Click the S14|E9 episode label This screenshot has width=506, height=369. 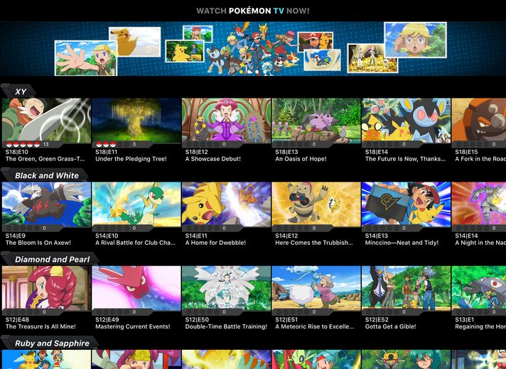(x=15, y=236)
